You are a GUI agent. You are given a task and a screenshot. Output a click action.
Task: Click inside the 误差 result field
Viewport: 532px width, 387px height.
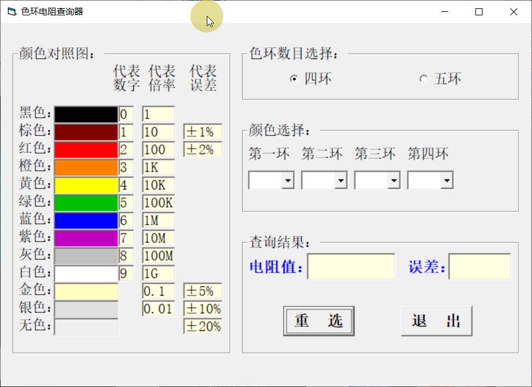point(478,266)
